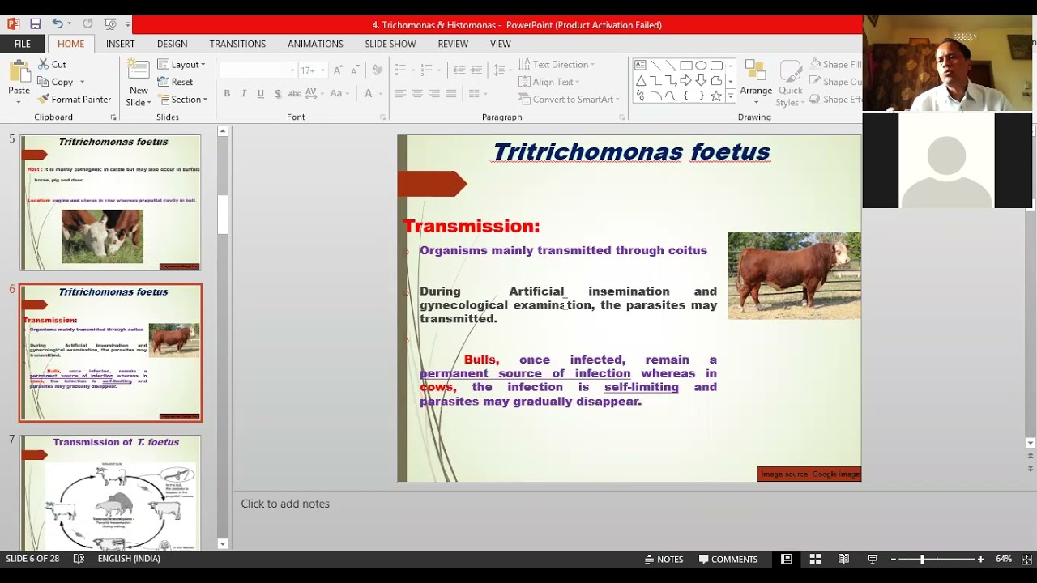Select the Text Box shape in gallery
1037x583 pixels.
point(640,66)
